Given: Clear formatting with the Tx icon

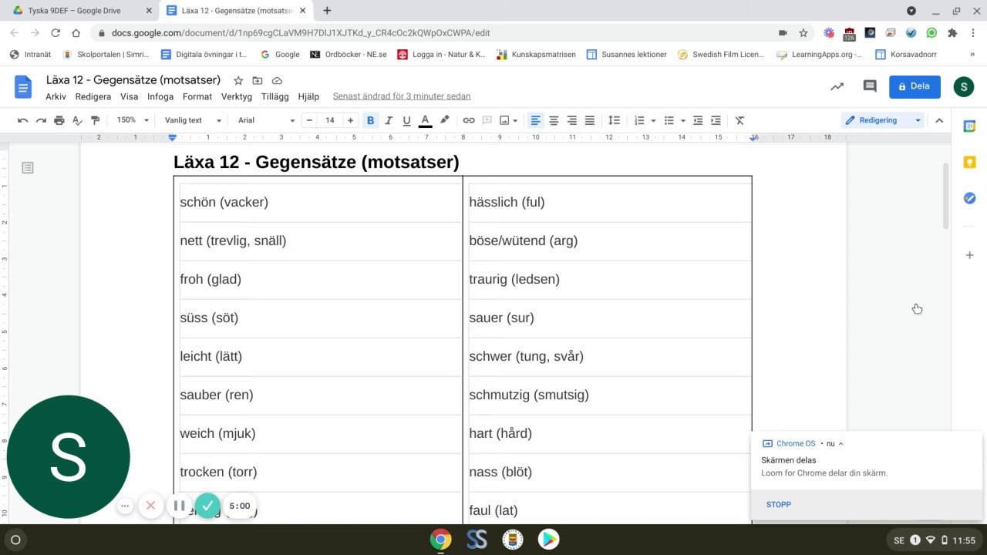Looking at the screenshot, I should pyautogui.click(x=739, y=120).
